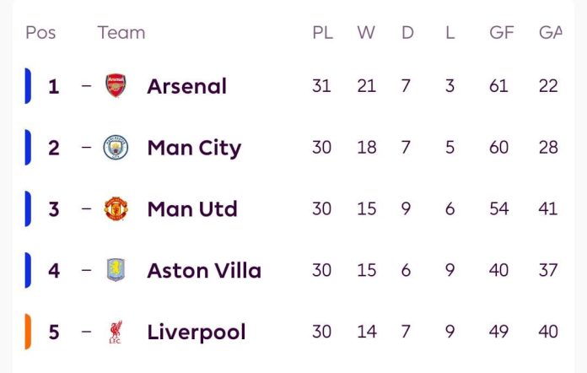Open the Man City team name link
Viewport: 587px width, 373px height.
point(194,148)
